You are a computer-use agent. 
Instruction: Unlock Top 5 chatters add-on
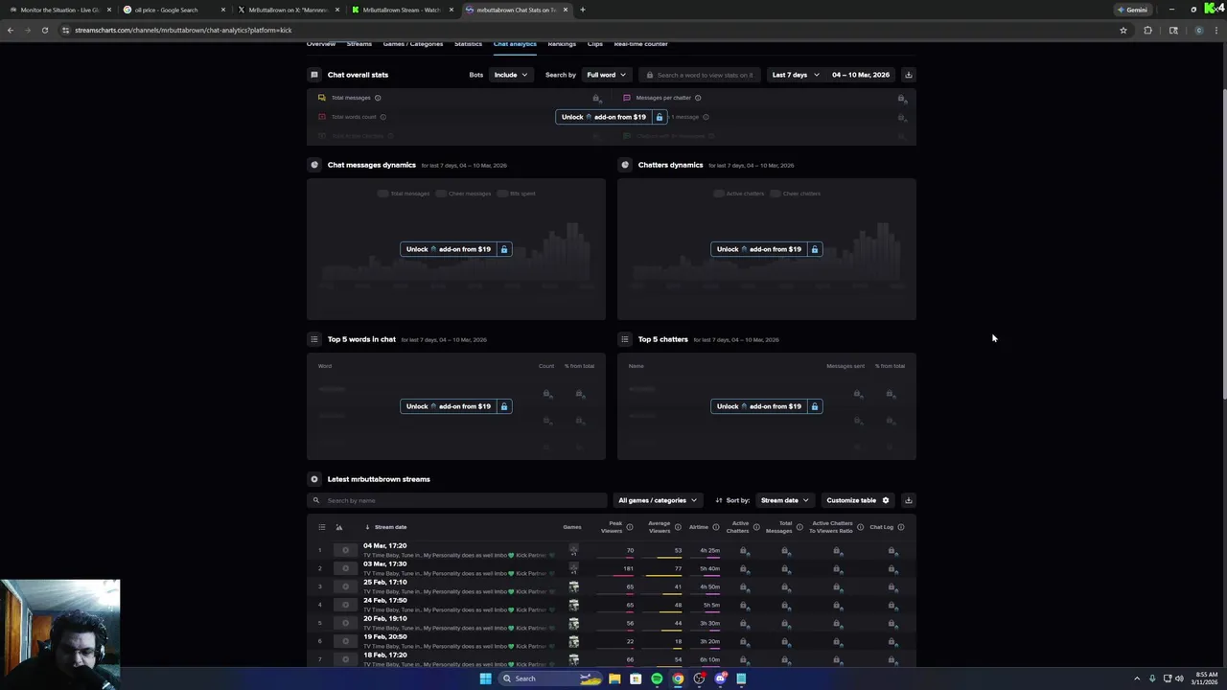coord(767,406)
